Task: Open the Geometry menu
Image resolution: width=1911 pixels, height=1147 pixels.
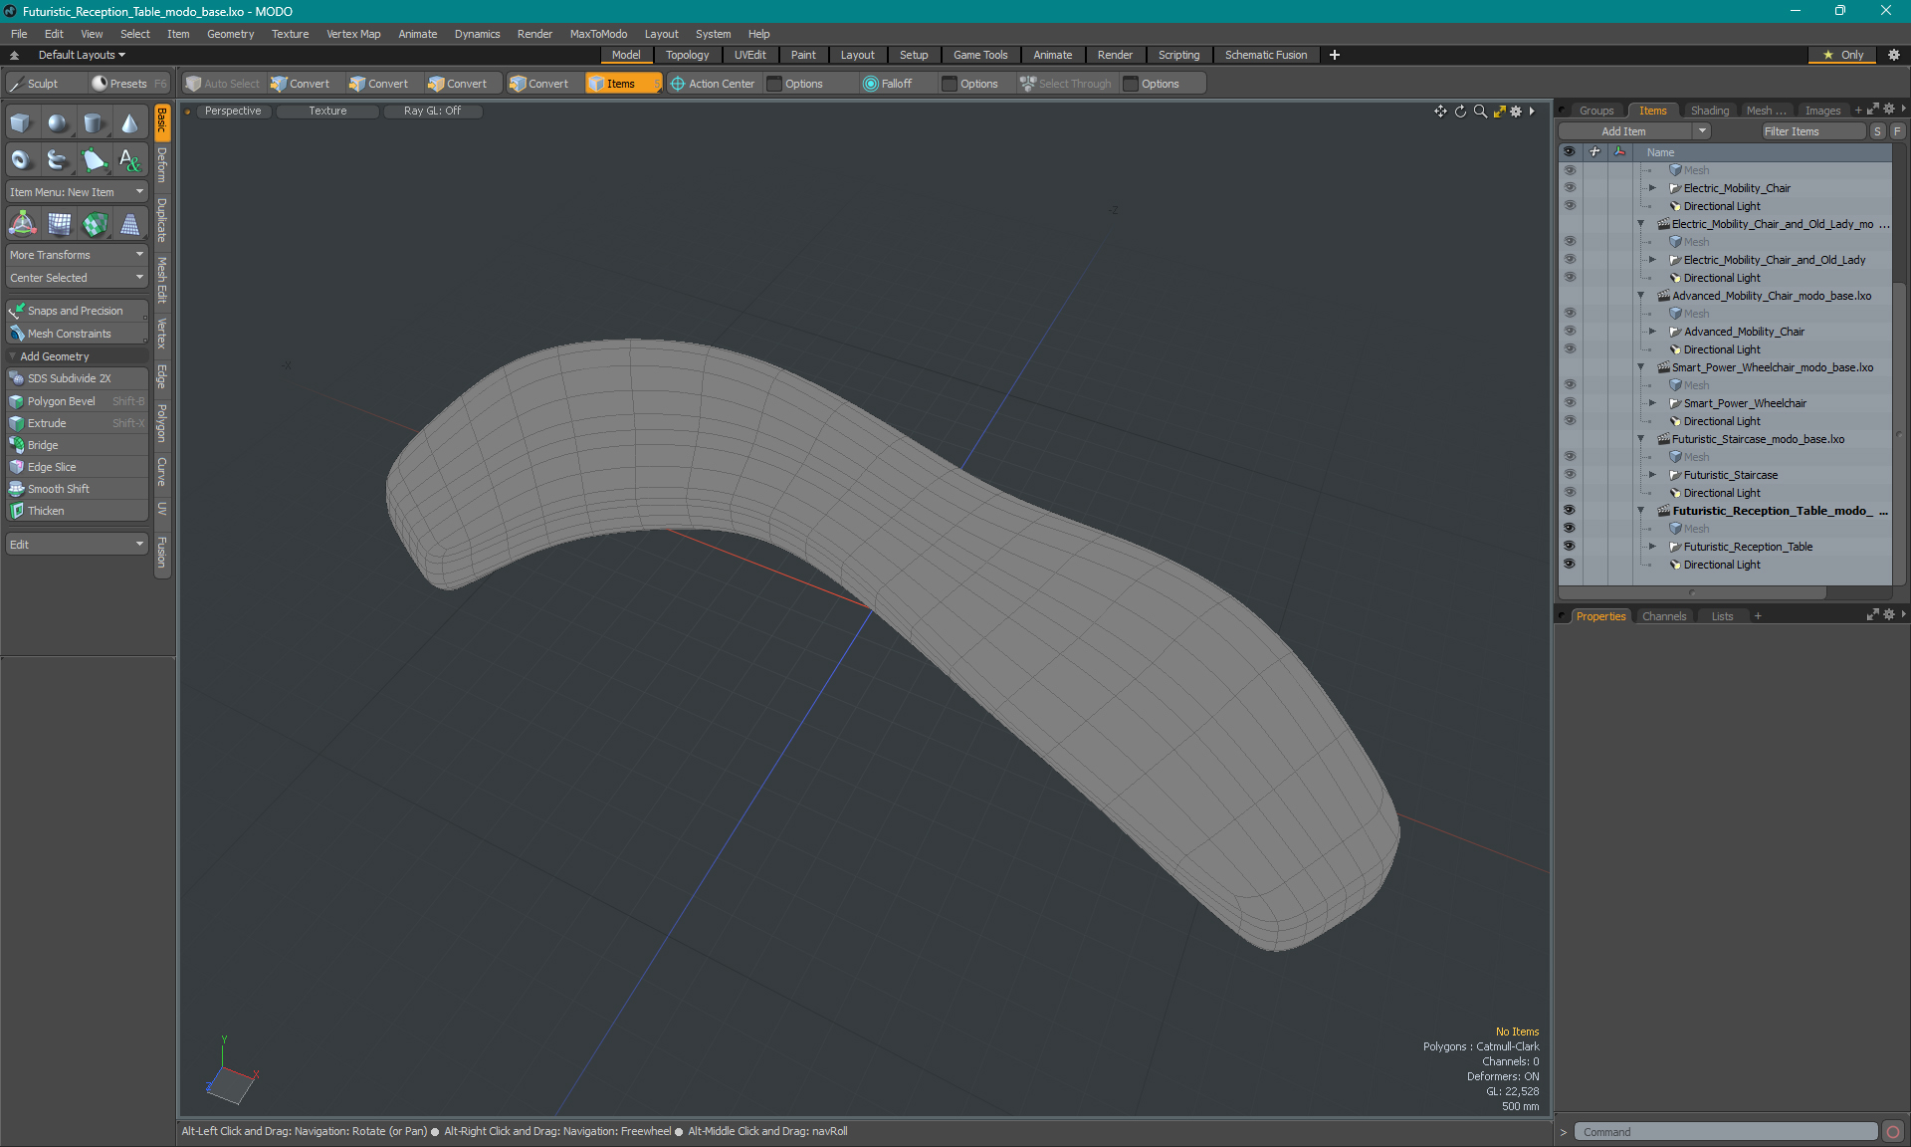Action: [x=230, y=34]
